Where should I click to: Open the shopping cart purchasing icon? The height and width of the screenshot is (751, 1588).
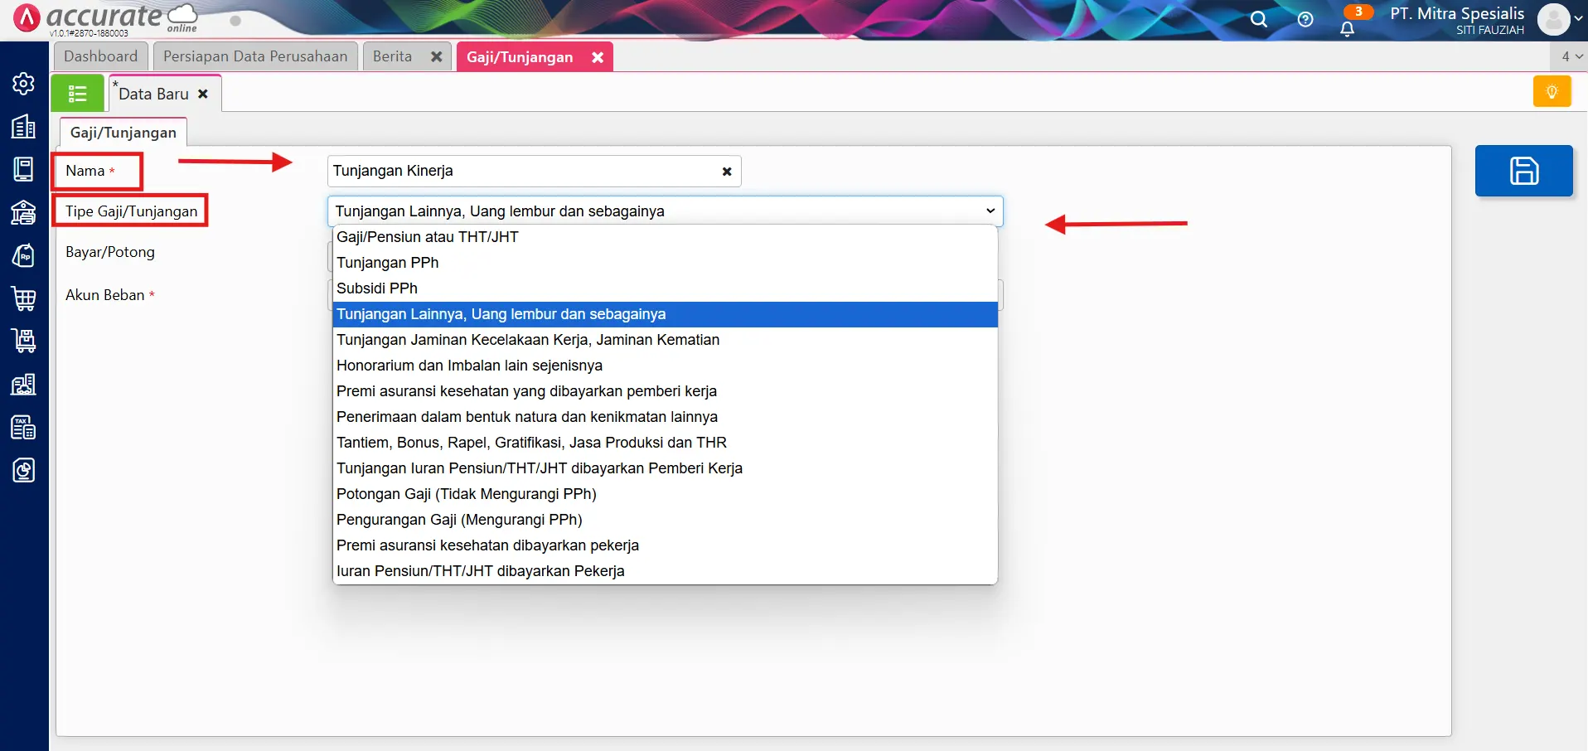pyautogui.click(x=23, y=298)
